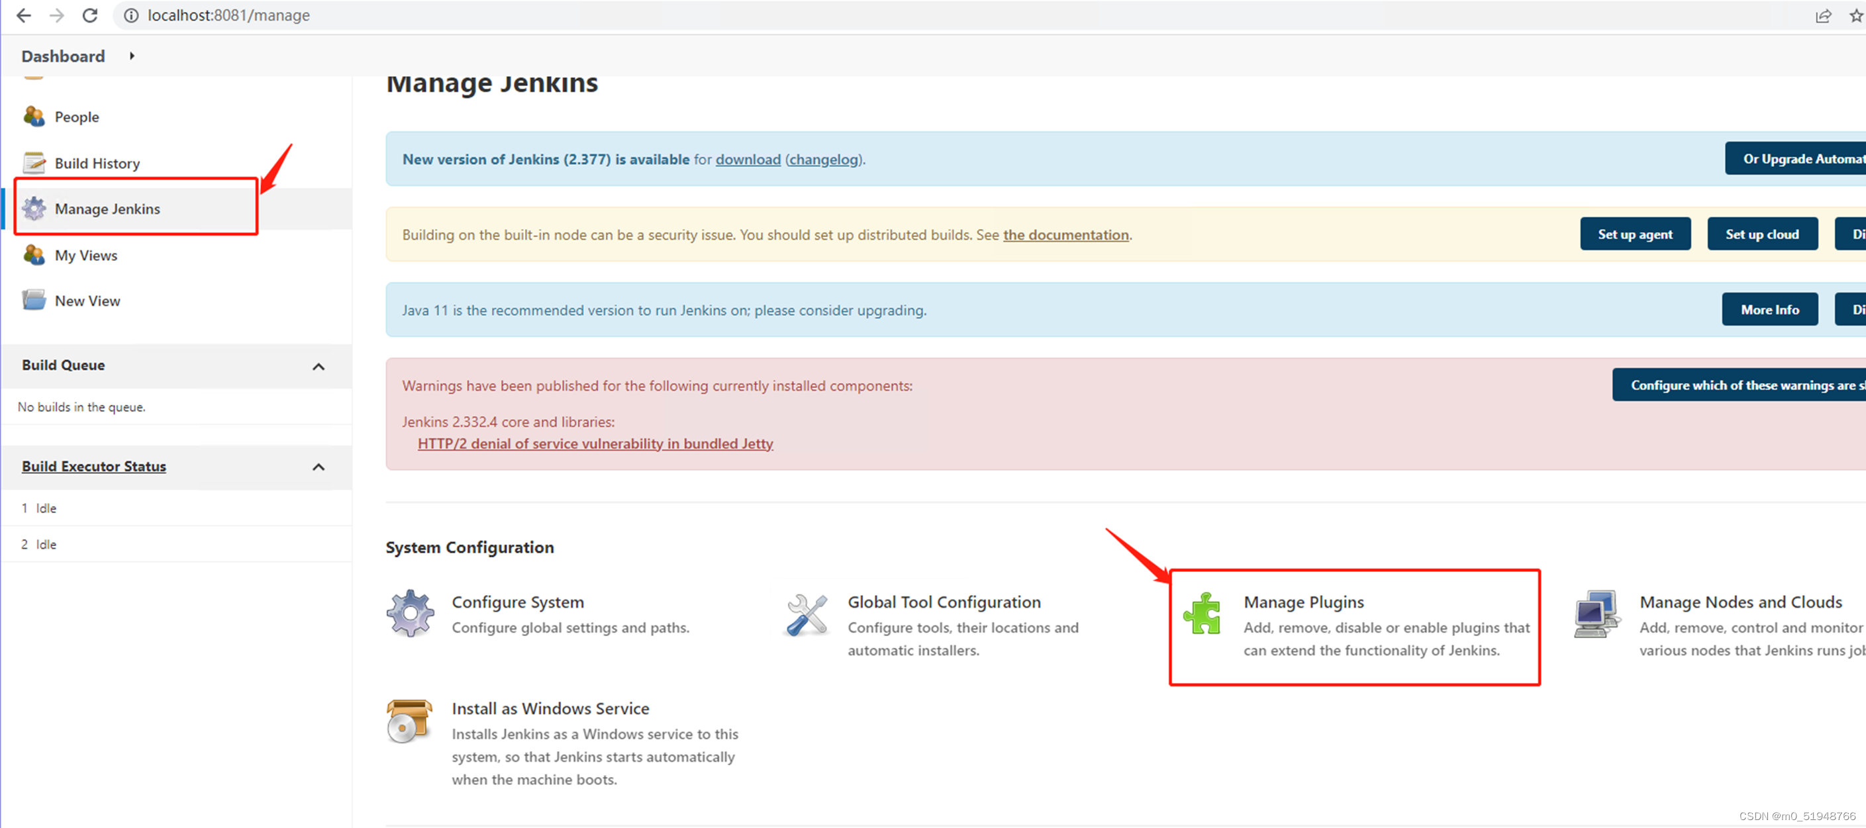
Task: Open the changelog link
Action: (x=824, y=160)
